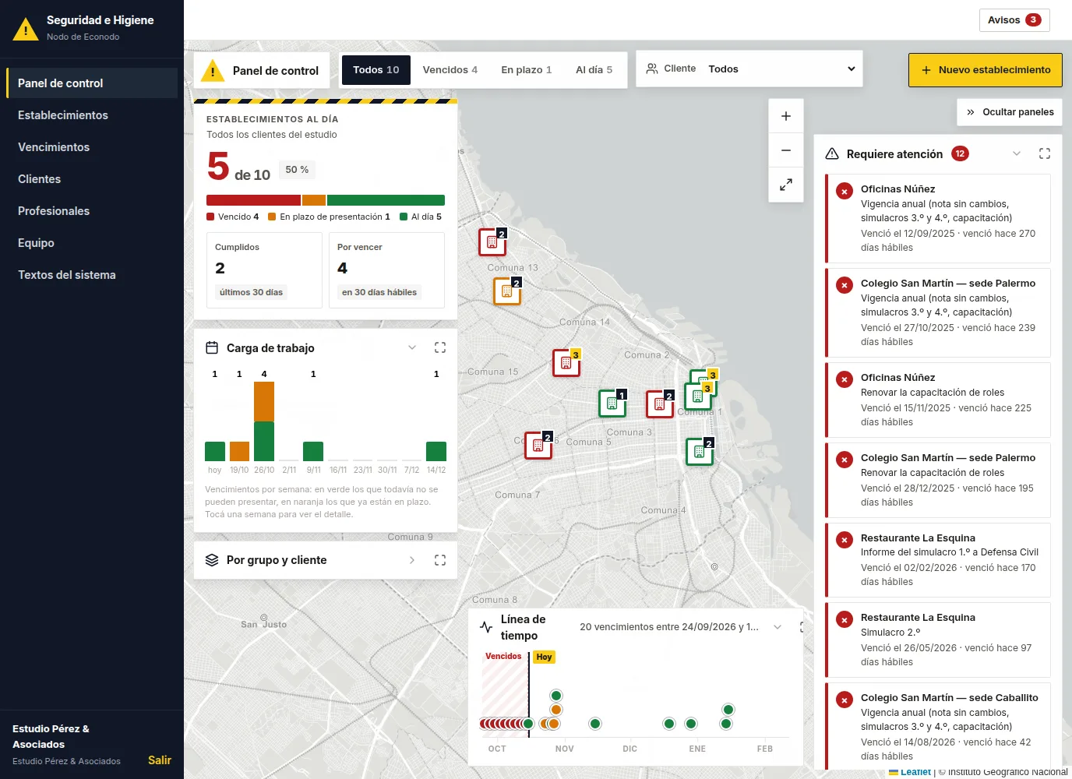Hide panels with Ocultar paneles
1072x779 pixels.
(x=1010, y=112)
